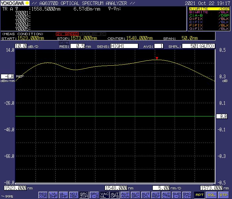This screenshot has width=232, height=199.
Task: Click the 10.0 dB/D scale field
Action: 20,46
